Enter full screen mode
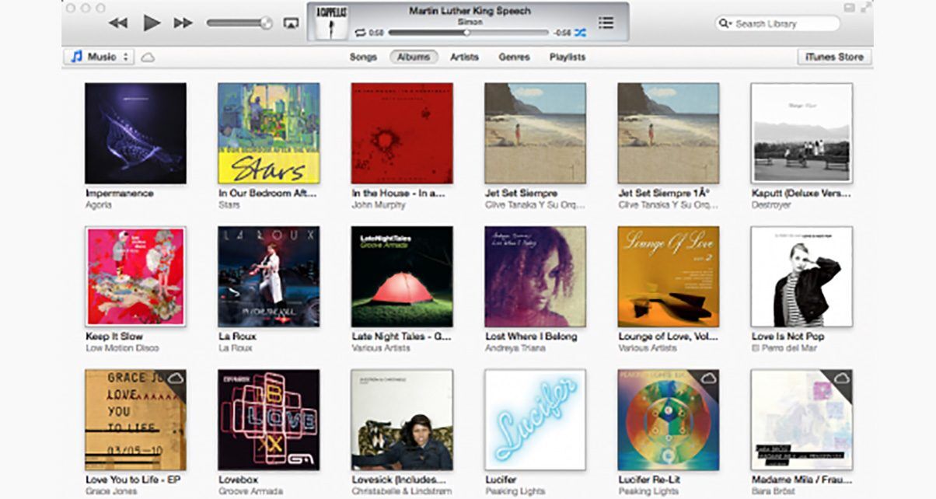The width and height of the screenshot is (936, 499). click(x=865, y=8)
